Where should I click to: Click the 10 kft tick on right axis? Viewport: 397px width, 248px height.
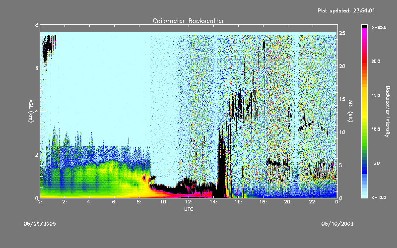pyautogui.click(x=342, y=132)
